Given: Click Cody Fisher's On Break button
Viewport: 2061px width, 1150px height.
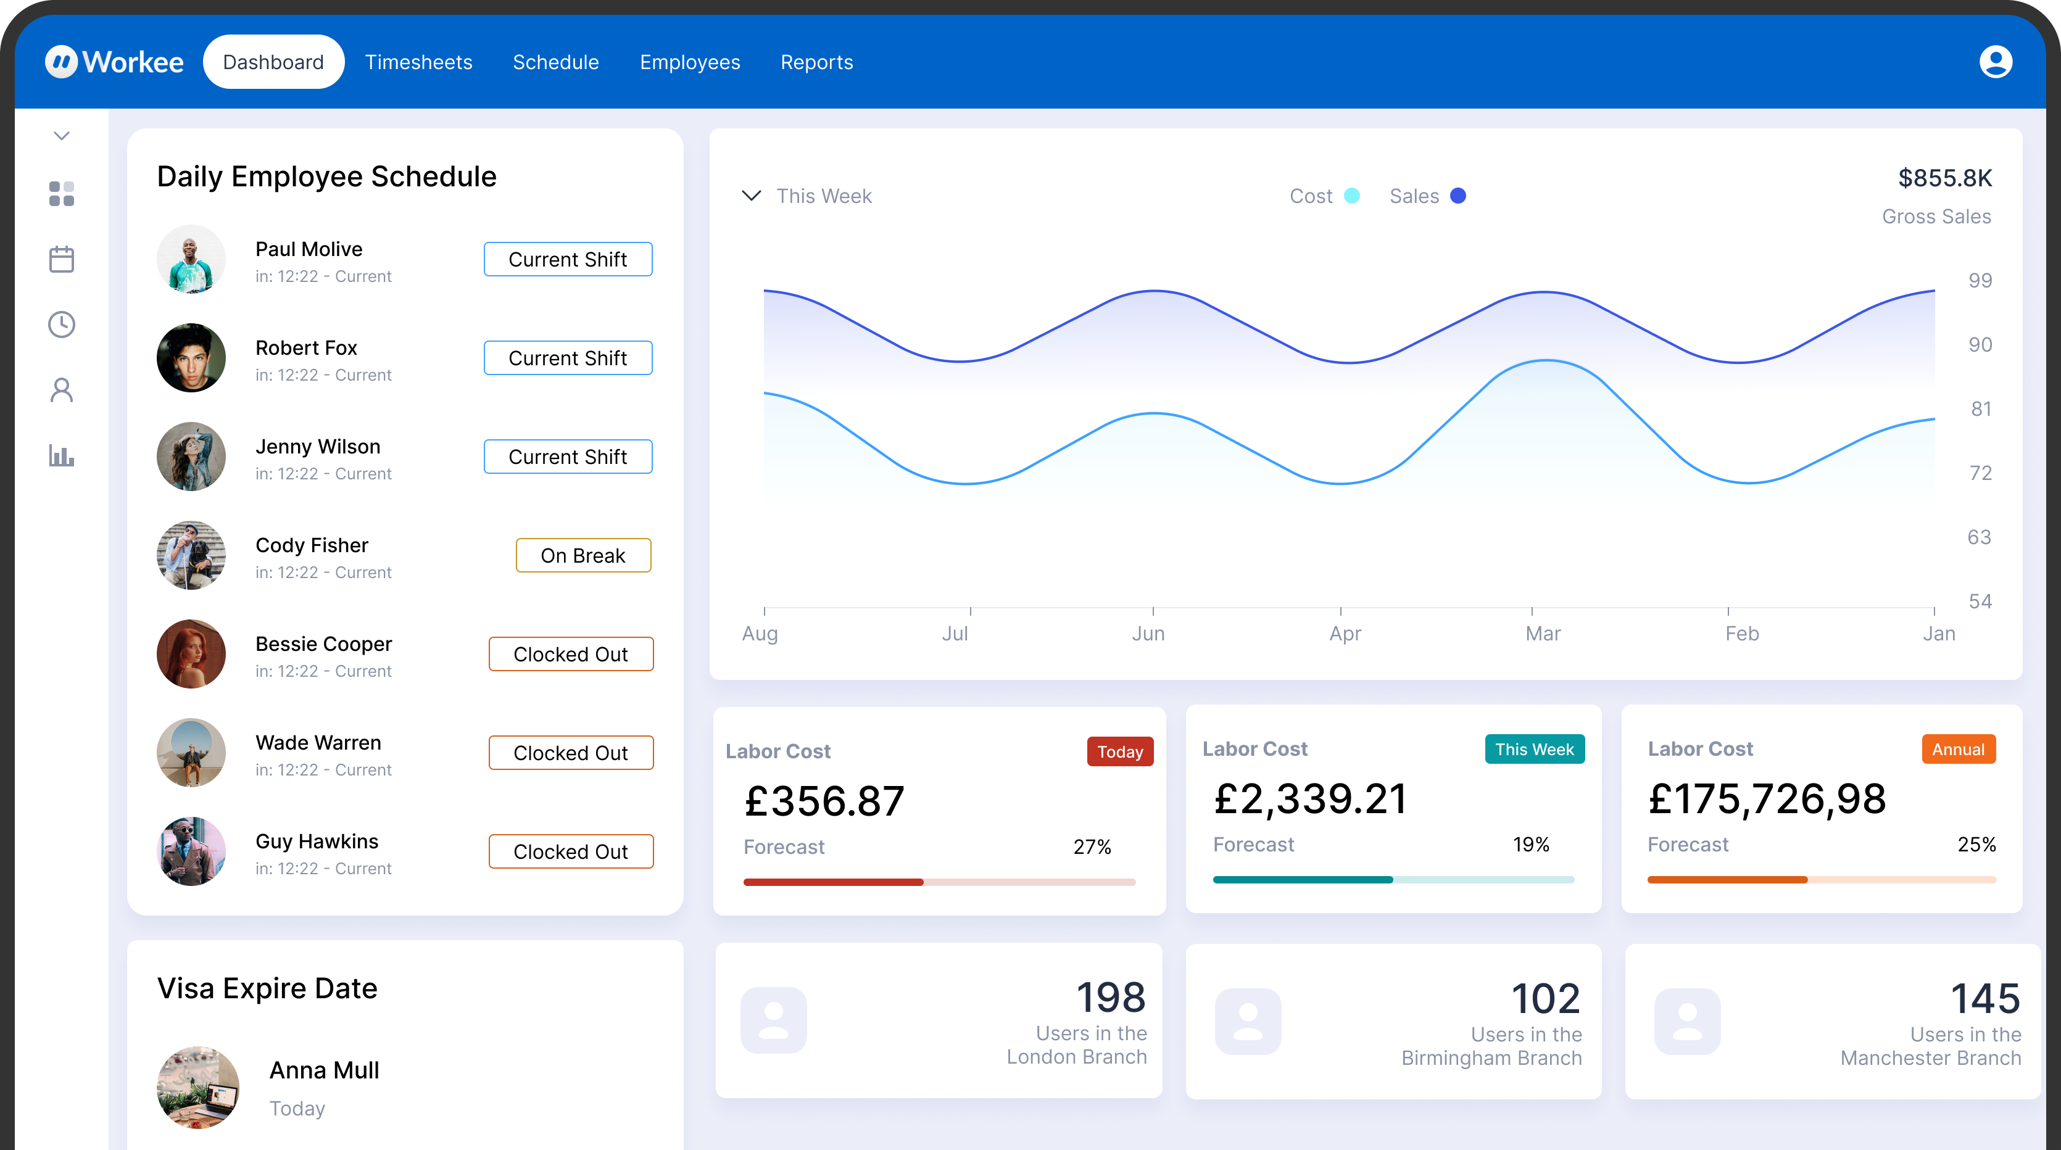Looking at the screenshot, I should 583,555.
